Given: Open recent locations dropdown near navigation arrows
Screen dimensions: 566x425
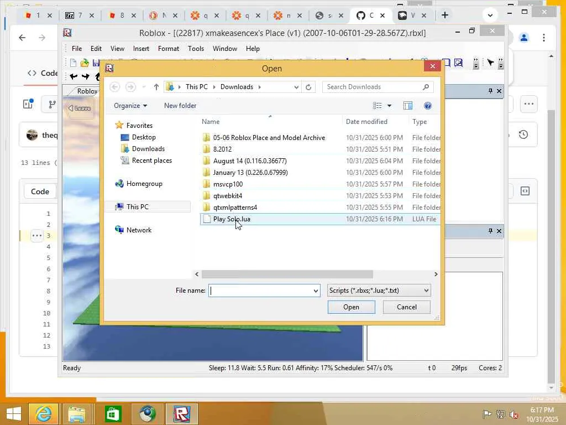Looking at the screenshot, I should 144,87.
